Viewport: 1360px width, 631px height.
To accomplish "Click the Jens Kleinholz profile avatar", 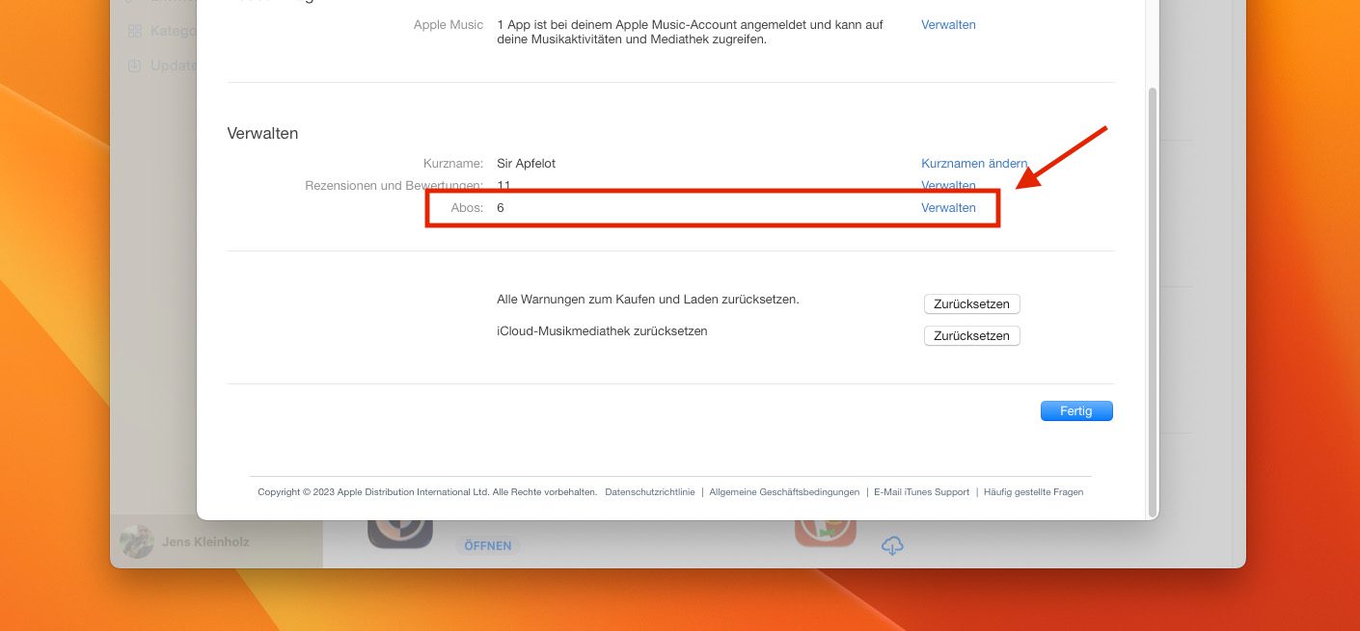I will tap(136, 541).
